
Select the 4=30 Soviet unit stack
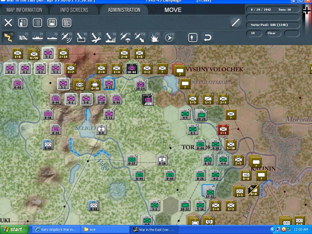(94, 85)
